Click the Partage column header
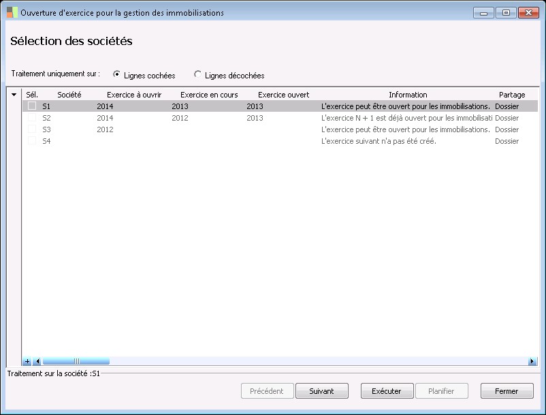The image size is (546, 415). point(512,95)
